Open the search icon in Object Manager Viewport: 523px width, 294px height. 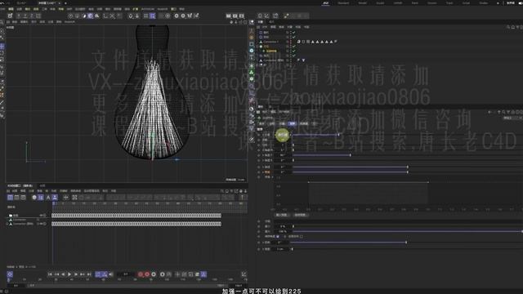point(508,27)
